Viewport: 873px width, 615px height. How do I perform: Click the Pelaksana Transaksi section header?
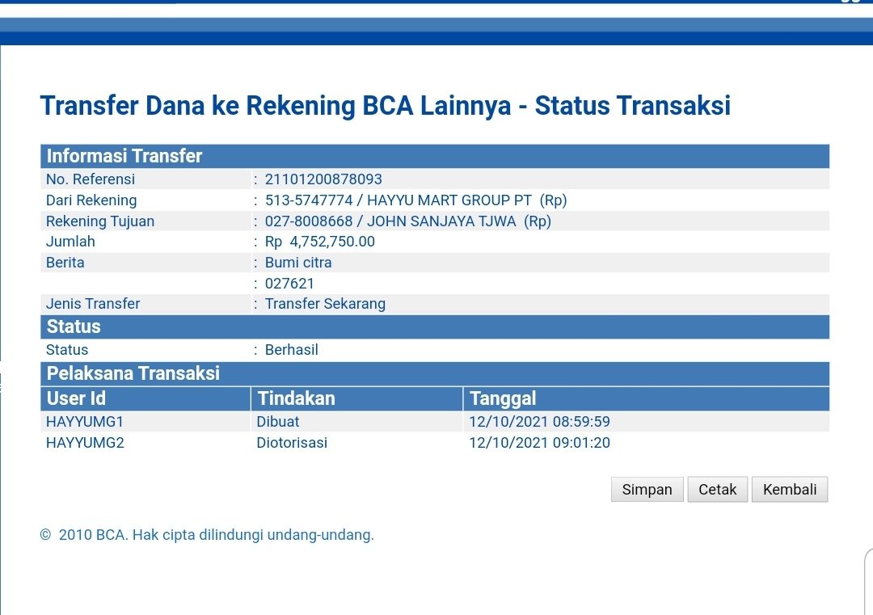[x=133, y=373]
